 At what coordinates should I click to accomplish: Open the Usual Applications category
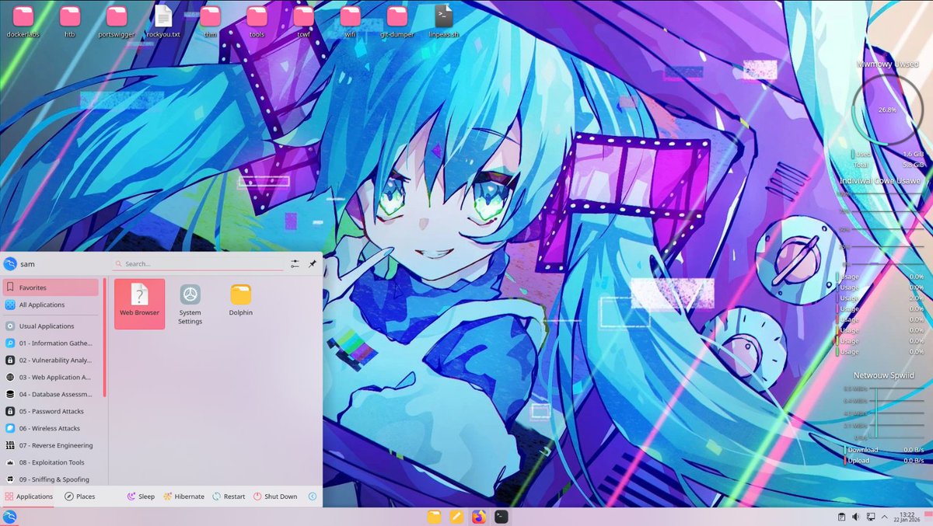coord(51,326)
